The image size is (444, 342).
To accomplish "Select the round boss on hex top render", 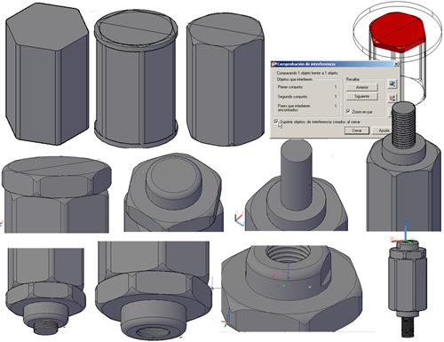I will coord(174,193).
